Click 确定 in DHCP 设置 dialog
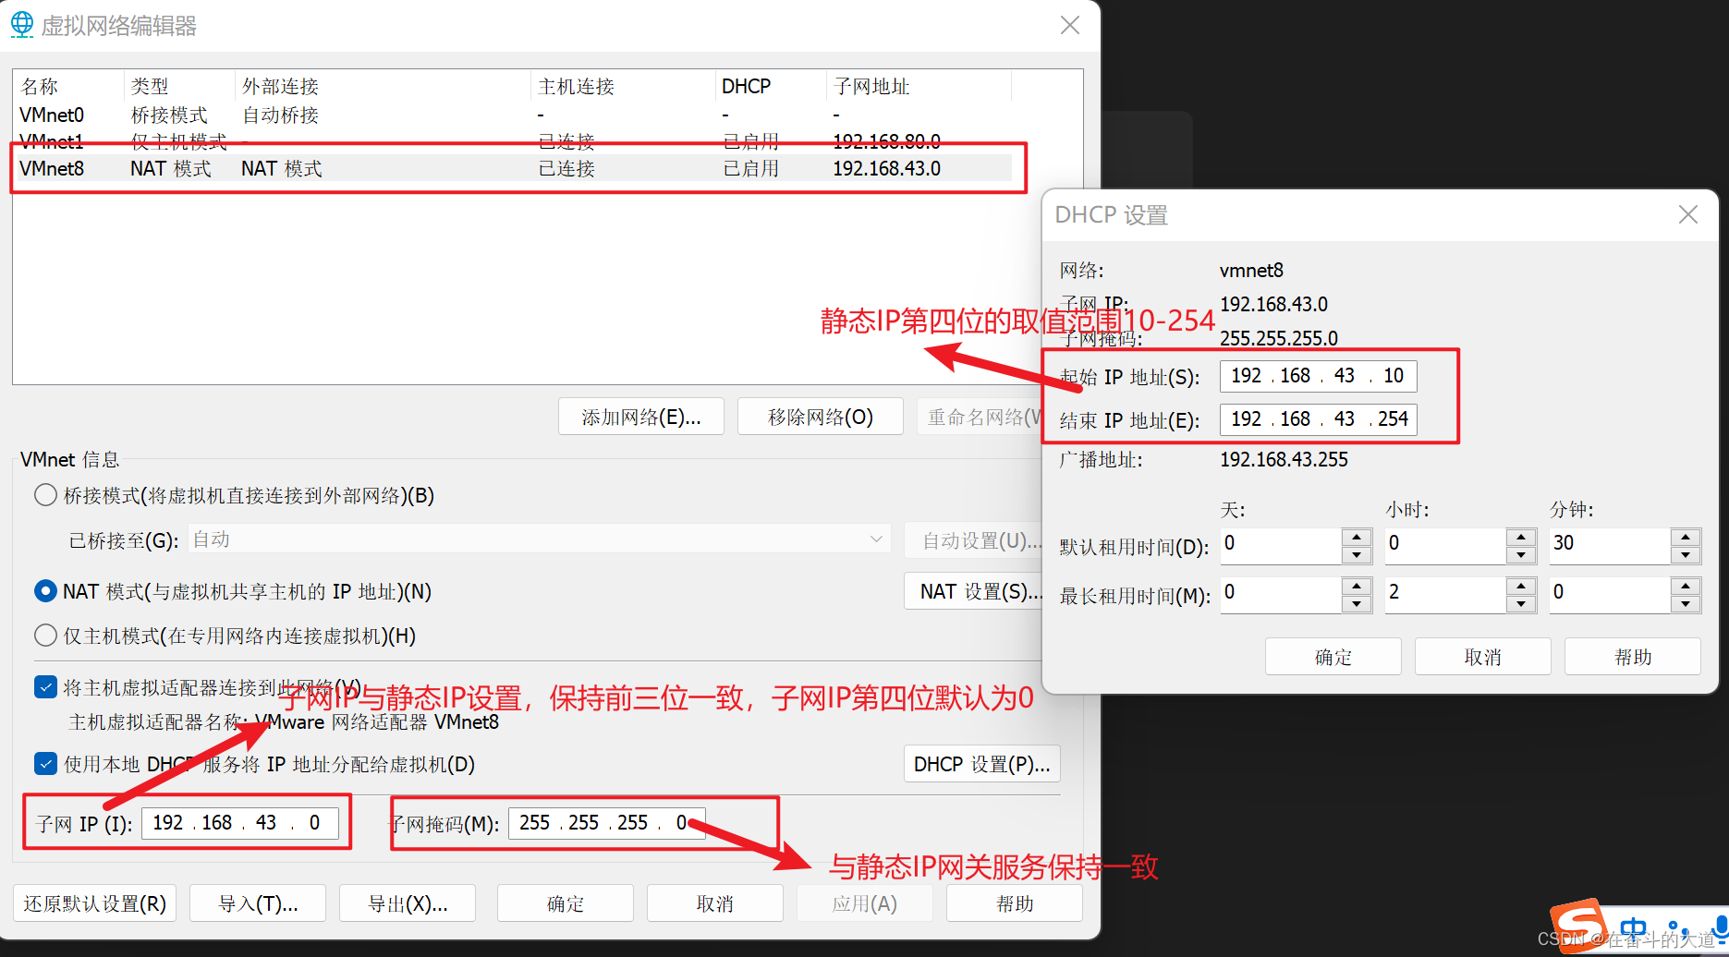The image size is (1729, 957). pyautogui.click(x=1333, y=657)
